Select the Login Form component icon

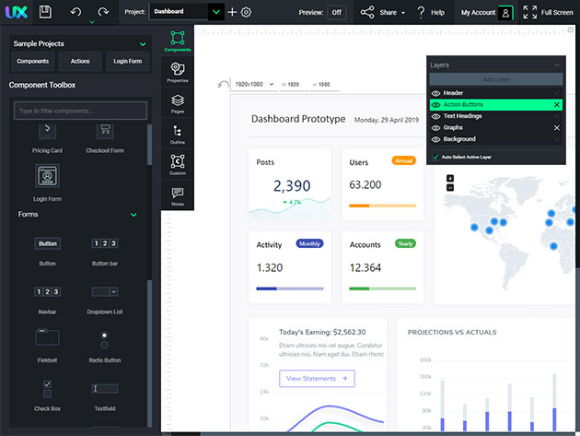coord(47,175)
